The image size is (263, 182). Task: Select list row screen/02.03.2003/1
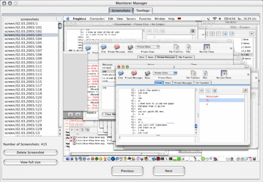31,24
